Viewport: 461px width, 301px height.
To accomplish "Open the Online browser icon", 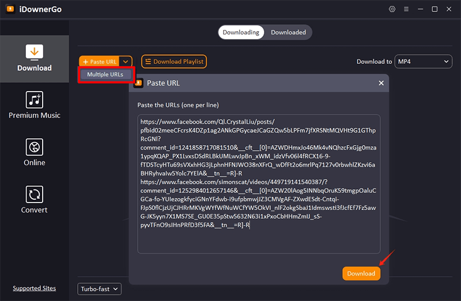I will (35, 146).
